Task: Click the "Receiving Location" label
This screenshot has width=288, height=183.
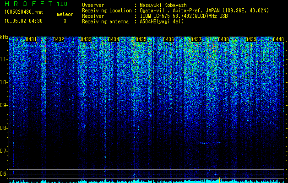Action: click(107, 11)
